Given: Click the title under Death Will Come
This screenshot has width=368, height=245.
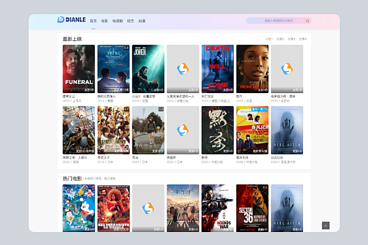Looking at the screenshot, I should 208,96.
